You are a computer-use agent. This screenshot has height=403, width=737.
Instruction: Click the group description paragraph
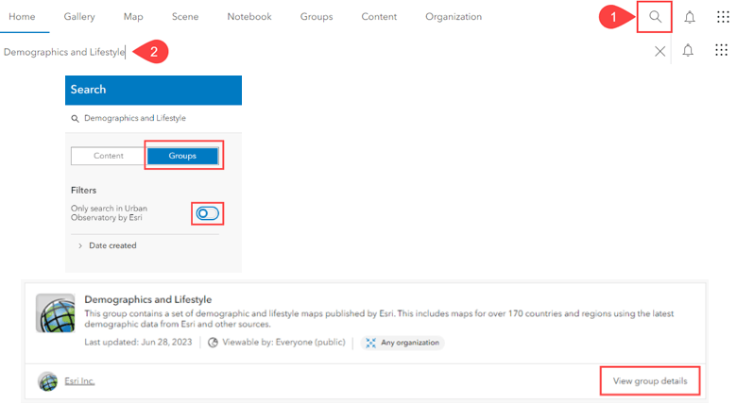coord(379,319)
